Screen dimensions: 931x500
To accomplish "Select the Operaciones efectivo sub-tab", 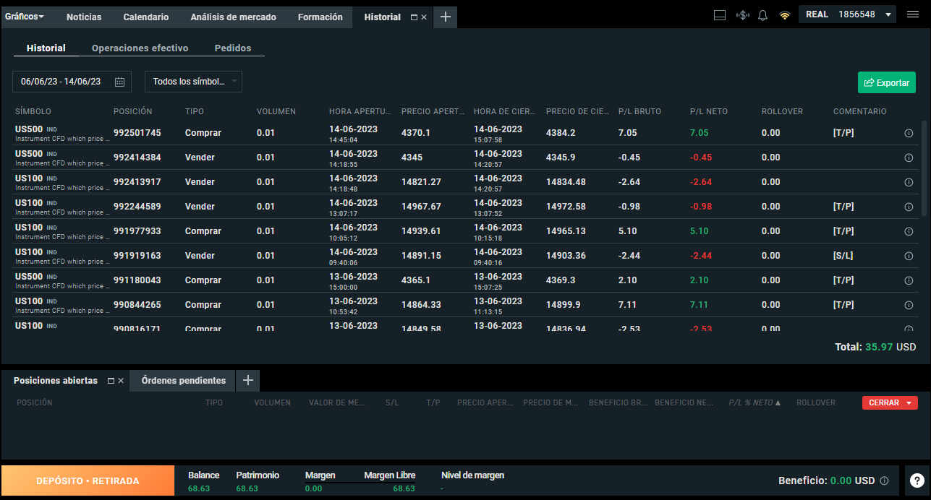I will (140, 48).
